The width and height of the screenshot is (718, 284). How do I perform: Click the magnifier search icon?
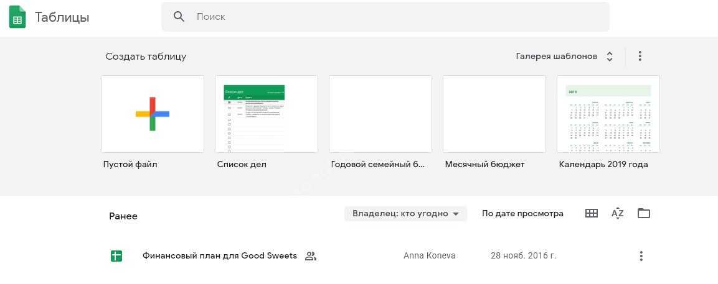pyautogui.click(x=179, y=17)
